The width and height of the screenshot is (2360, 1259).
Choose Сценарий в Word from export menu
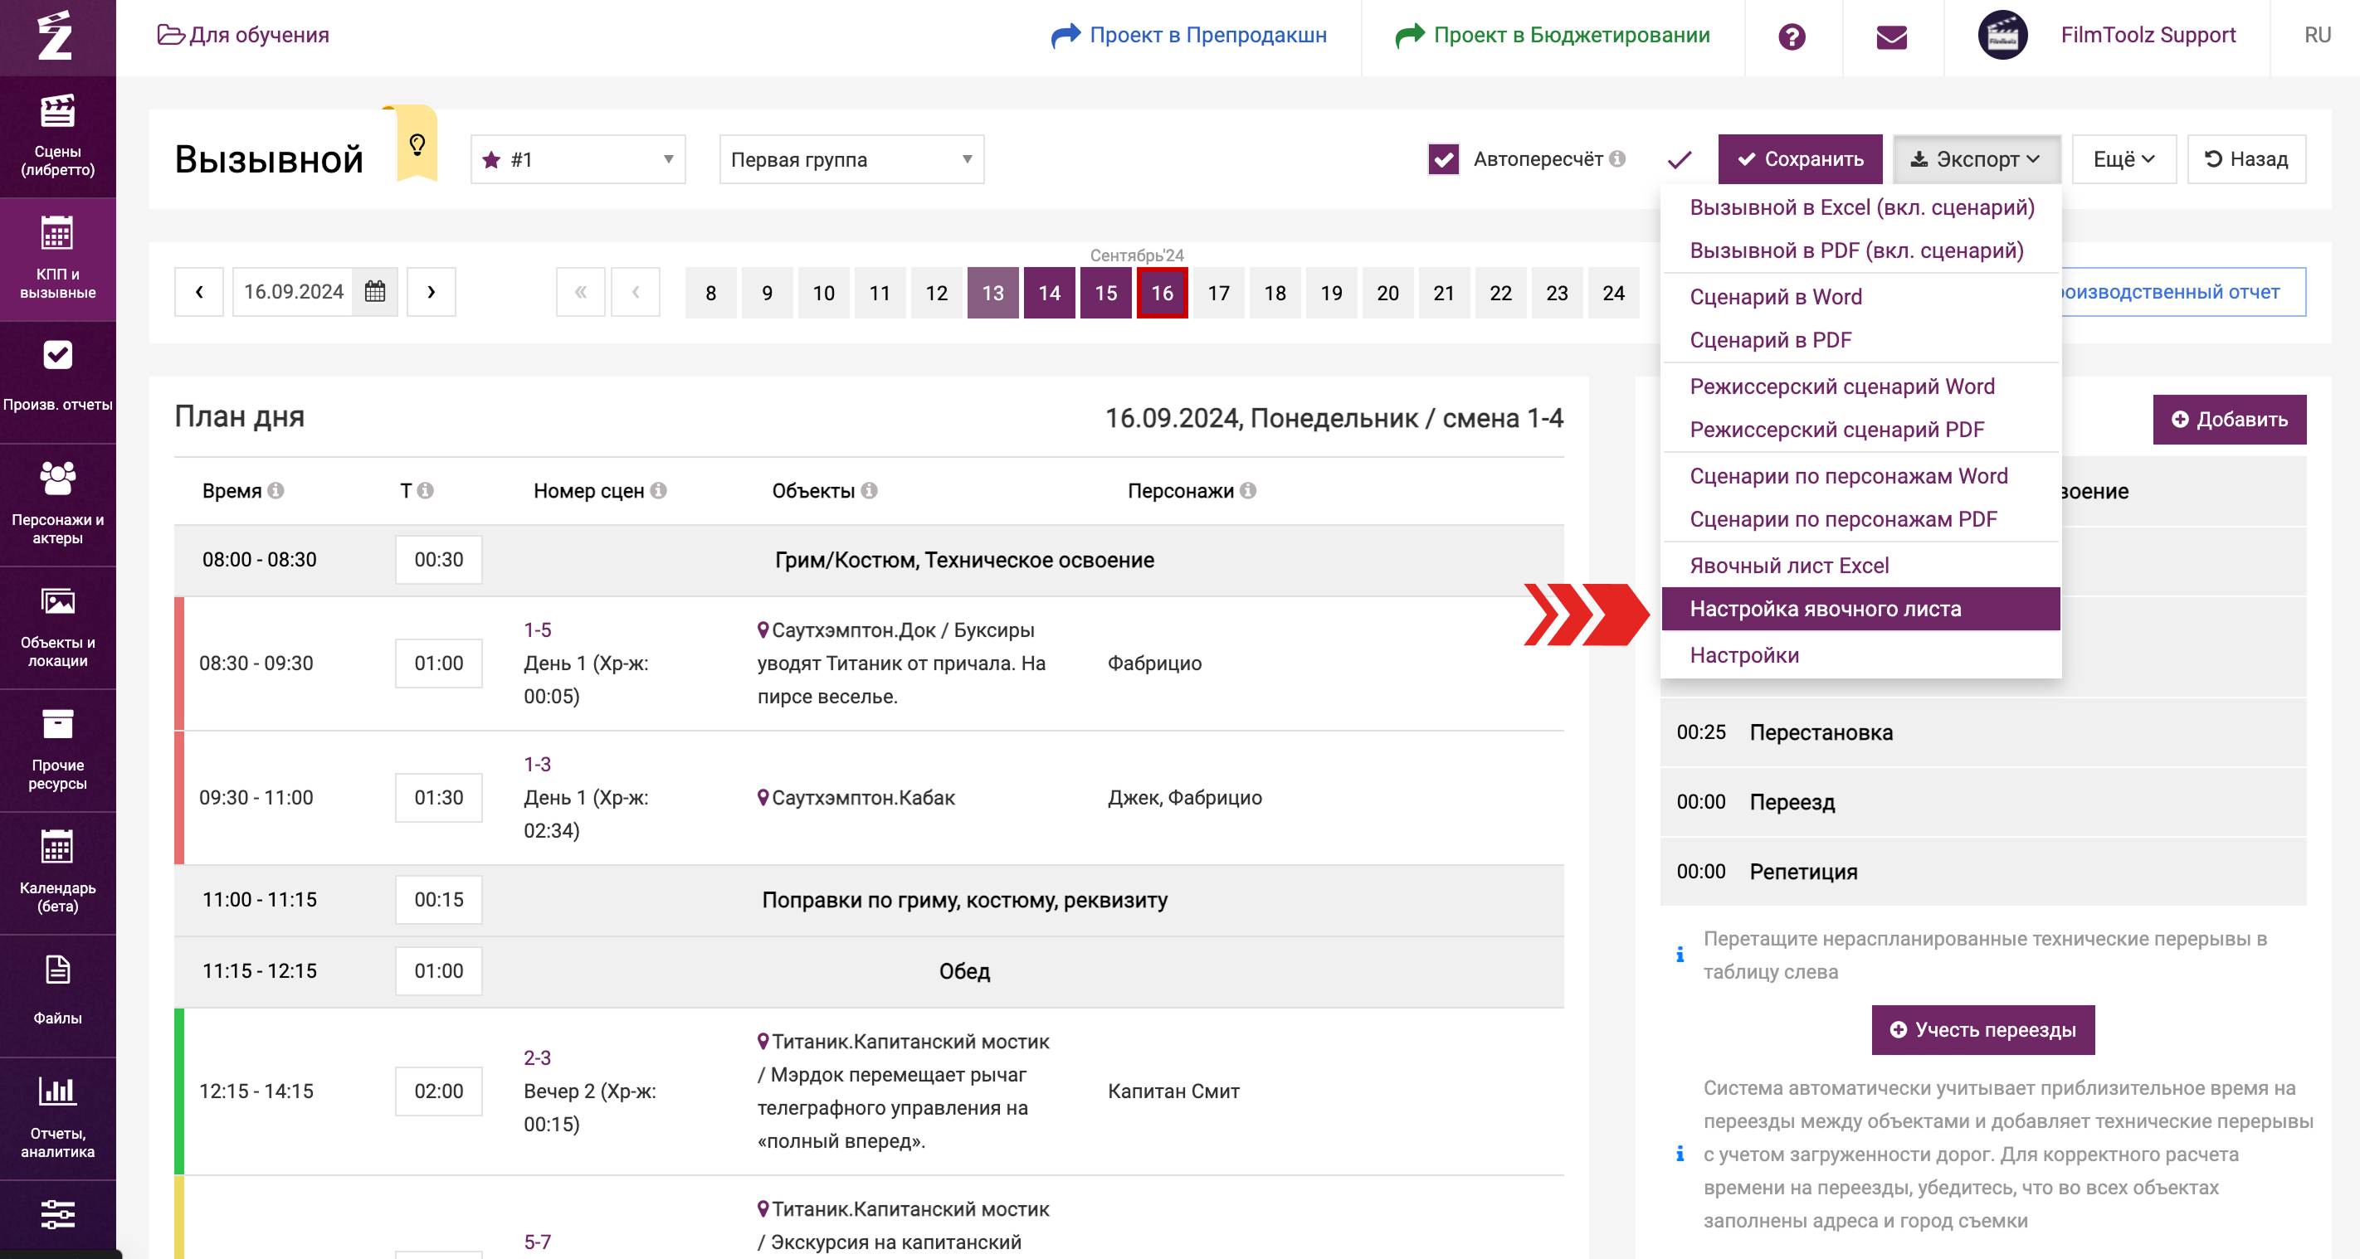click(x=1776, y=297)
